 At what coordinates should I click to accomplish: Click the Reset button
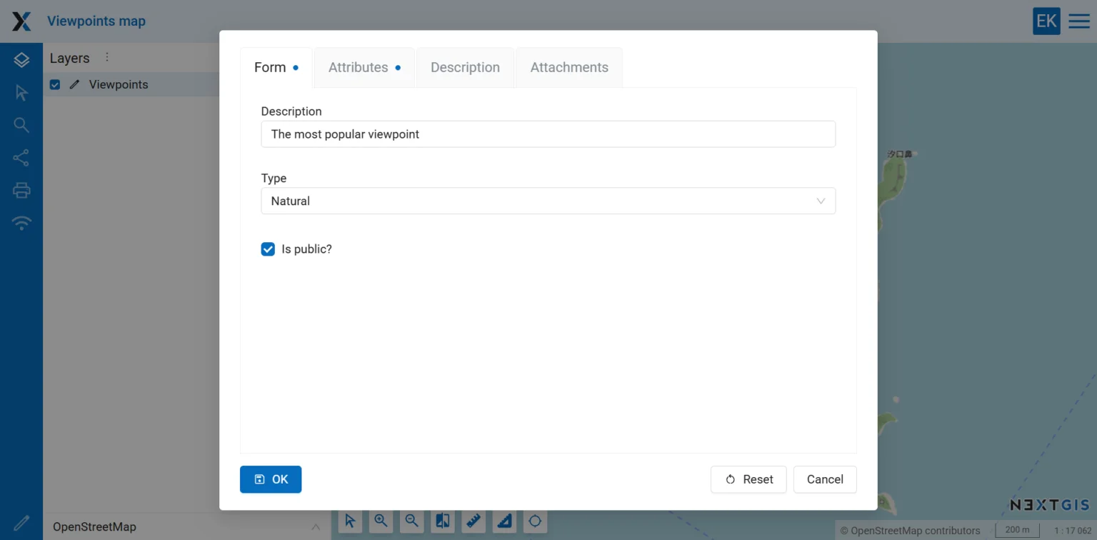(748, 479)
